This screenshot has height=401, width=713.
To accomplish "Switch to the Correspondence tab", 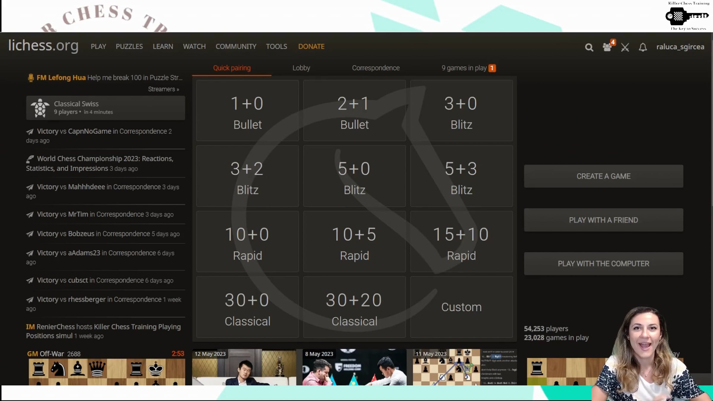I will pyautogui.click(x=376, y=68).
